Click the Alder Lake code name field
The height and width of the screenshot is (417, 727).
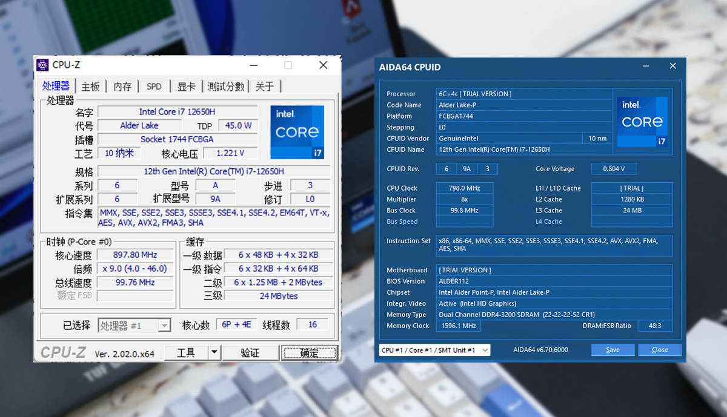click(139, 126)
